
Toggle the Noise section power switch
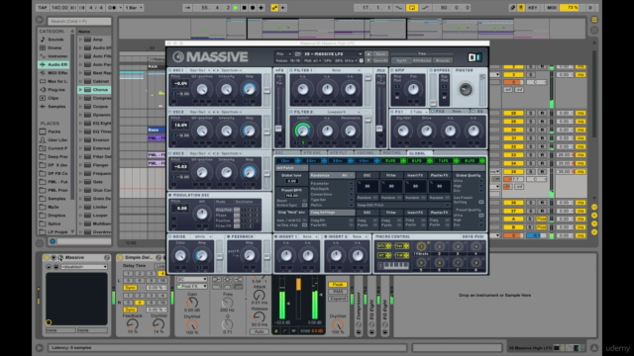pyautogui.click(x=170, y=237)
